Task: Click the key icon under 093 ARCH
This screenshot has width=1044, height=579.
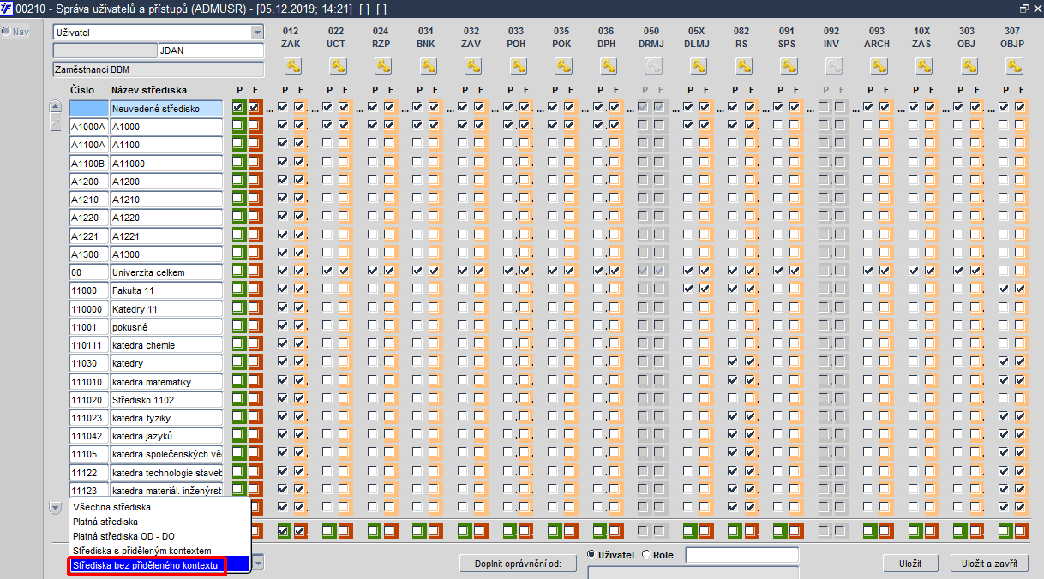Action: click(879, 65)
